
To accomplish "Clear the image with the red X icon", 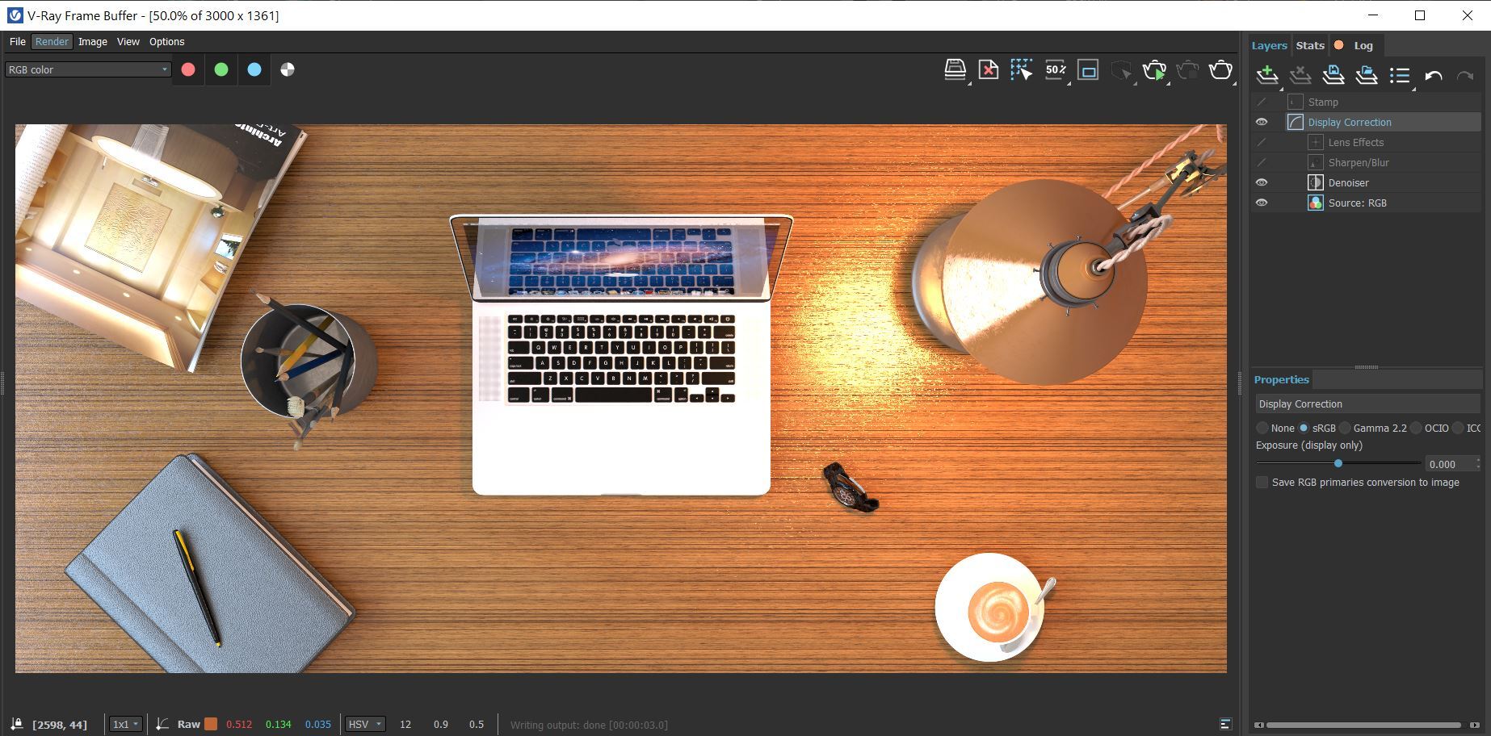I will click(989, 70).
